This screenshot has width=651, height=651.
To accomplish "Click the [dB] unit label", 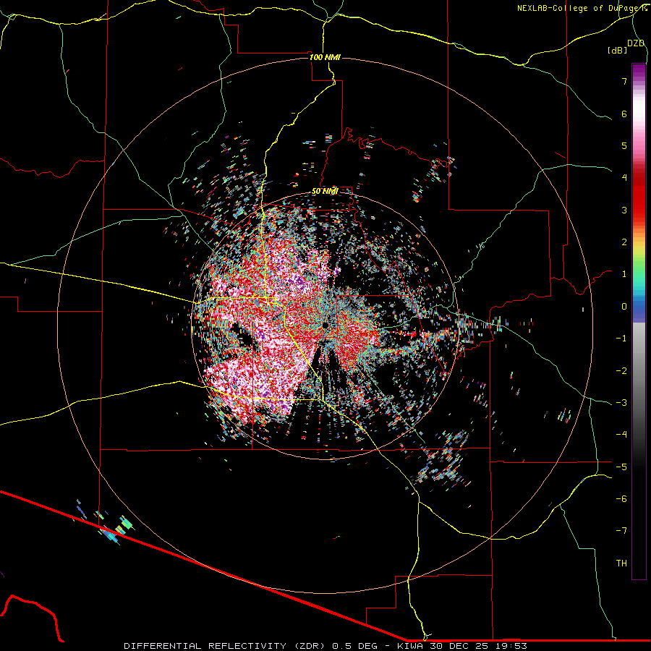I will coord(618,51).
